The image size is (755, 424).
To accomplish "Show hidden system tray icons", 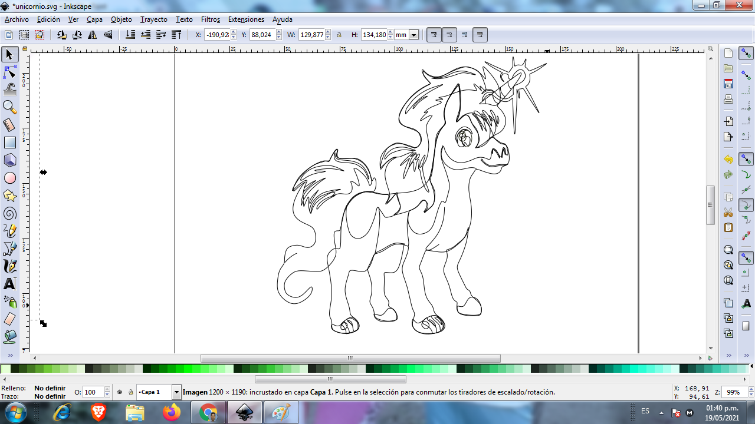I will pyautogui.click(x=661, y=412).
